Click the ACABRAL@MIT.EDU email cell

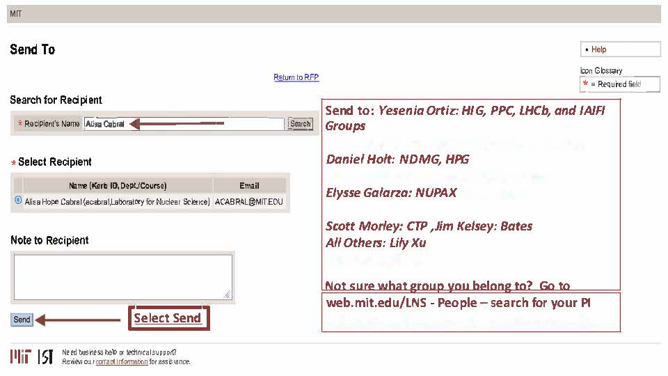[x=249, y=201]
